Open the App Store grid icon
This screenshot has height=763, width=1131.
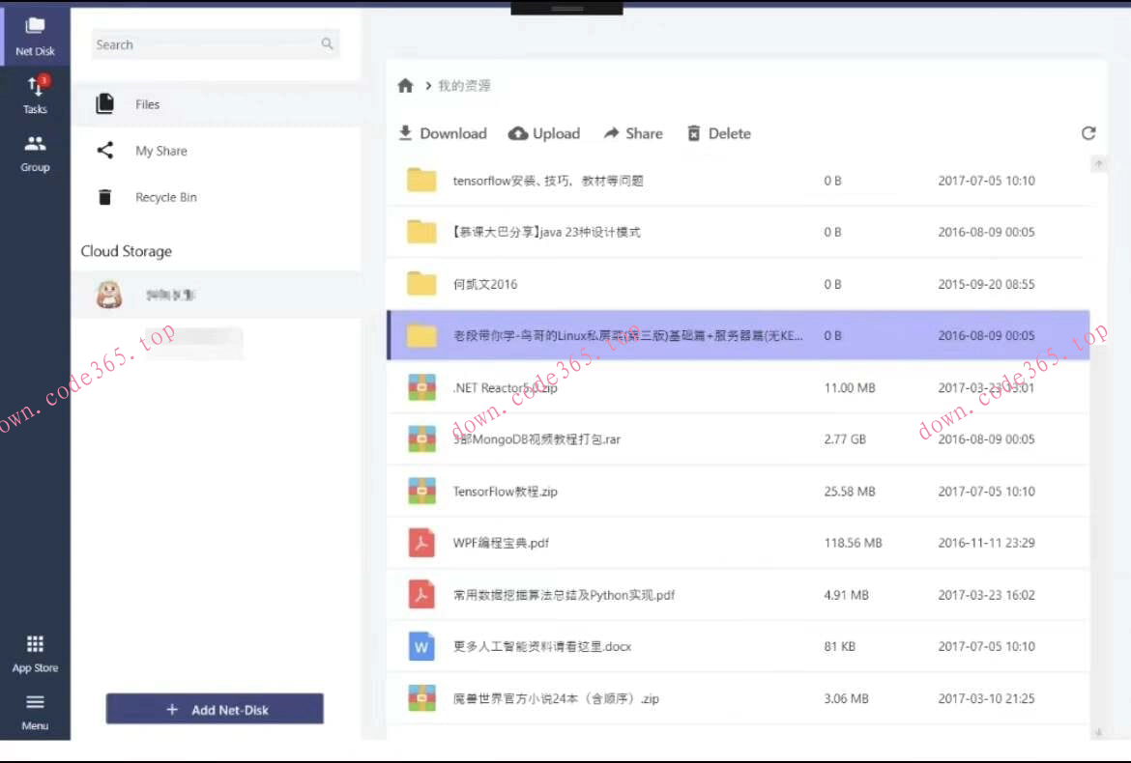click(x=35, y=653)
